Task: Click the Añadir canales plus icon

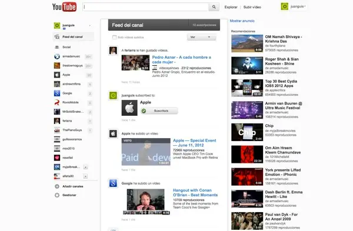Action: point(57,186)
